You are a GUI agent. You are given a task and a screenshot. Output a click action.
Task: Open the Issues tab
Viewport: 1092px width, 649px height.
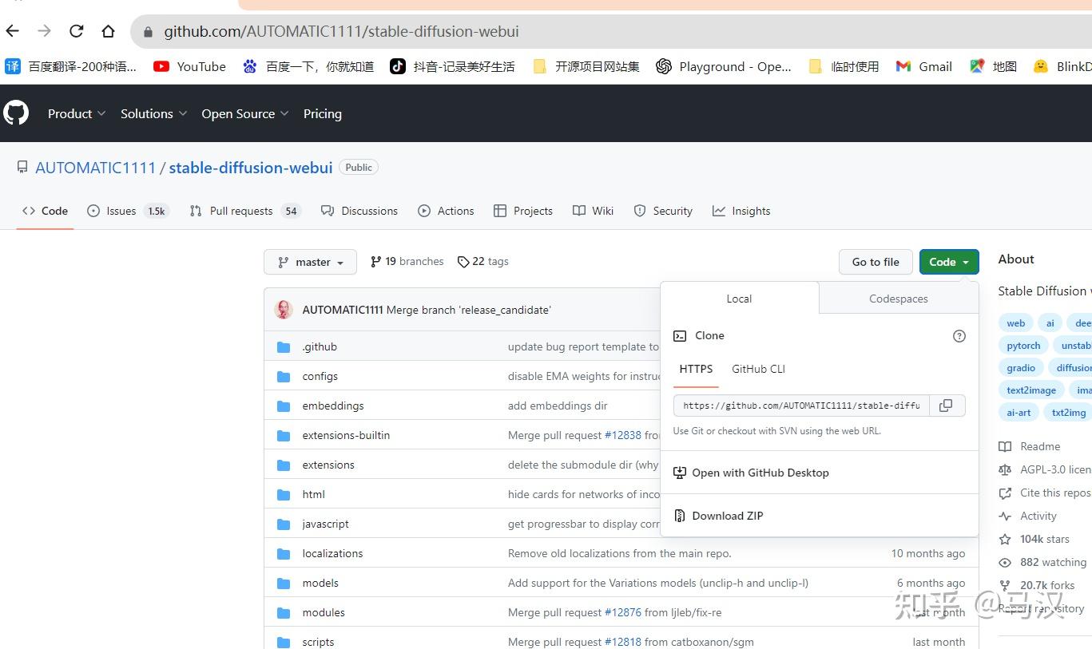pos(121,211)
